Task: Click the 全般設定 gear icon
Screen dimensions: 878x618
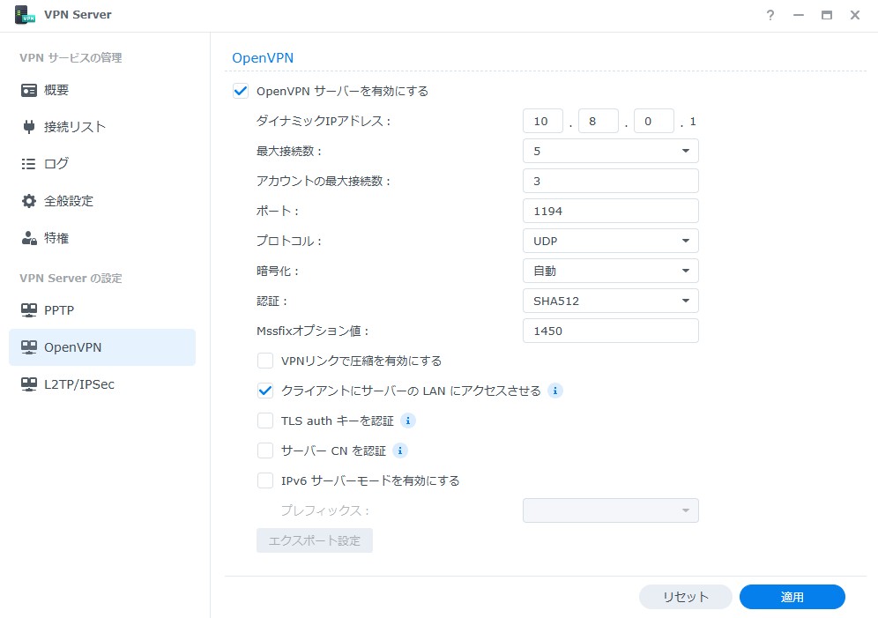Action: pos(29,201)
